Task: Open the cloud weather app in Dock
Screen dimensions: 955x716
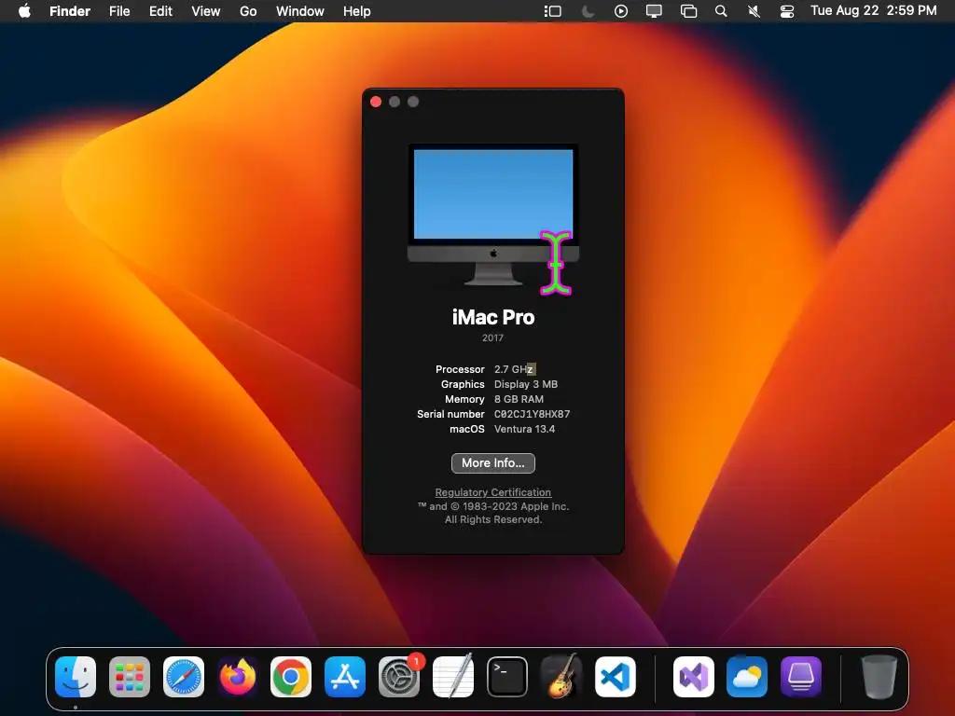Action: pos(747,677)
